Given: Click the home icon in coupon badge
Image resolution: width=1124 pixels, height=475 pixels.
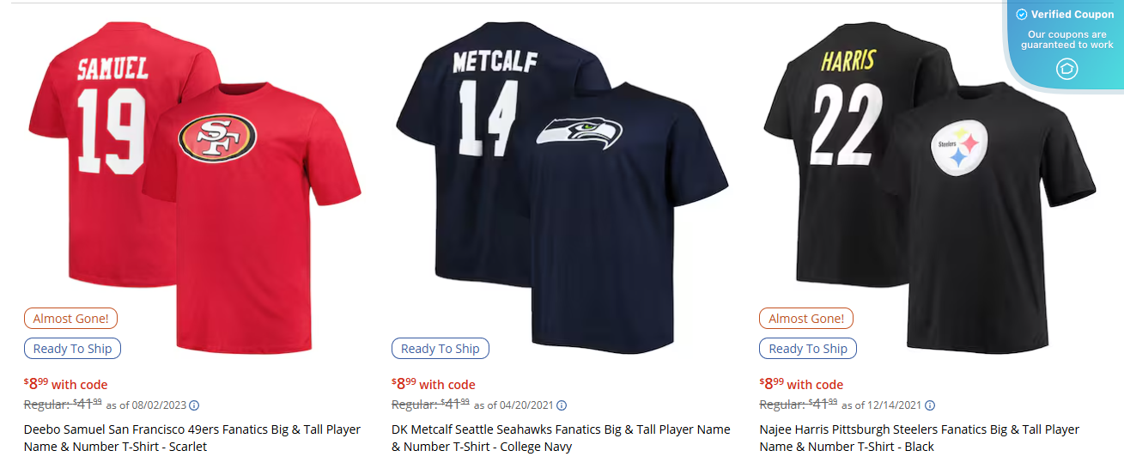Looking at the screenshot, I should [1066, 69].
